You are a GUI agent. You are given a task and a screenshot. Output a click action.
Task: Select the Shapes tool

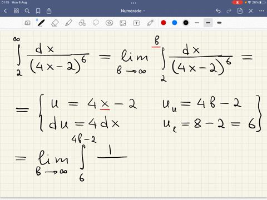(x=82, y=23)
